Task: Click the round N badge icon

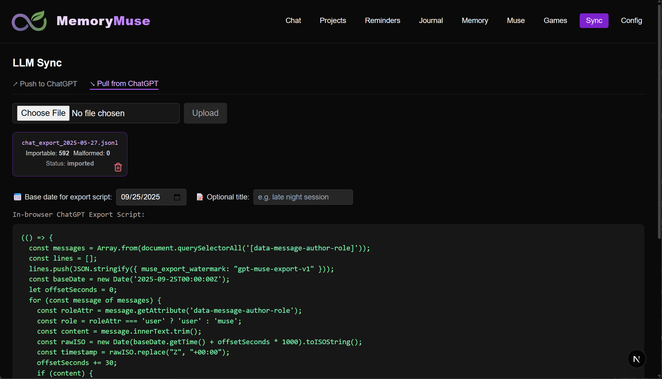Action: (637, 359)
